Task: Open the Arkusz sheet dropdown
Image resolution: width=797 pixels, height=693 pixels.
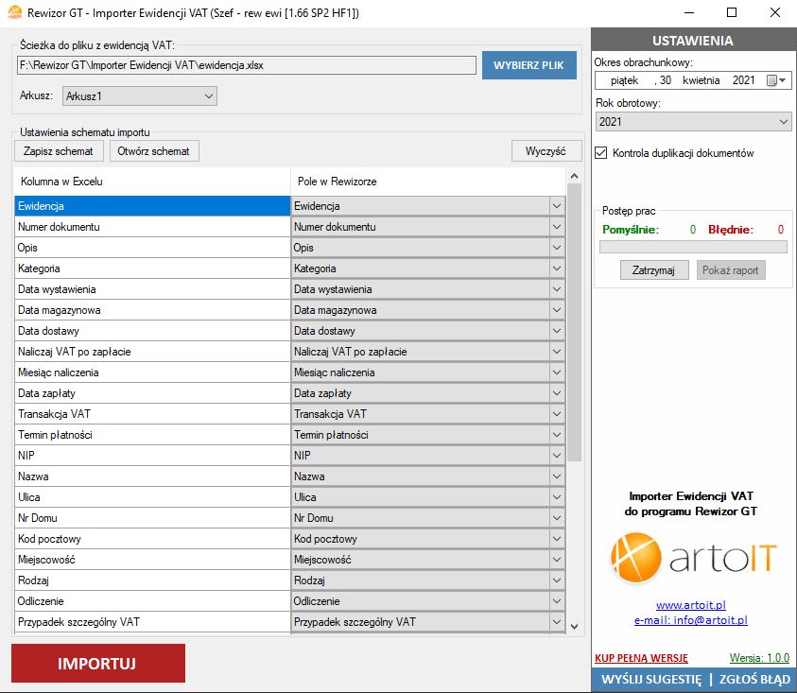Action: [x=209, y=96]
